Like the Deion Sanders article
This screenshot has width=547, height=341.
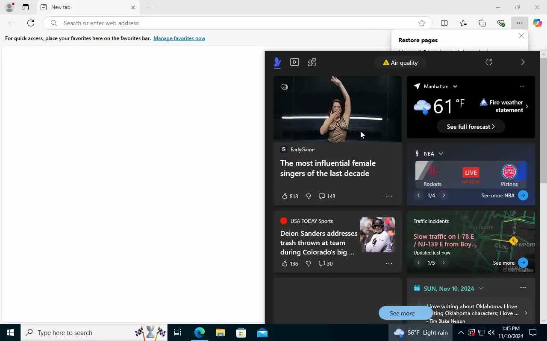pyautogui.click(x=290, y=263)
